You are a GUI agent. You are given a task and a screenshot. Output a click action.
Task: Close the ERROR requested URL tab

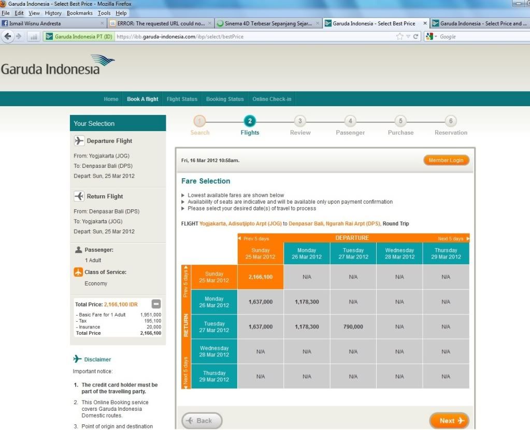(210, 23)
